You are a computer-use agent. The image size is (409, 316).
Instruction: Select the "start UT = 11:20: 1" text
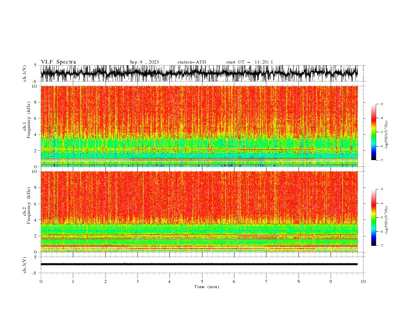(249, 62)
